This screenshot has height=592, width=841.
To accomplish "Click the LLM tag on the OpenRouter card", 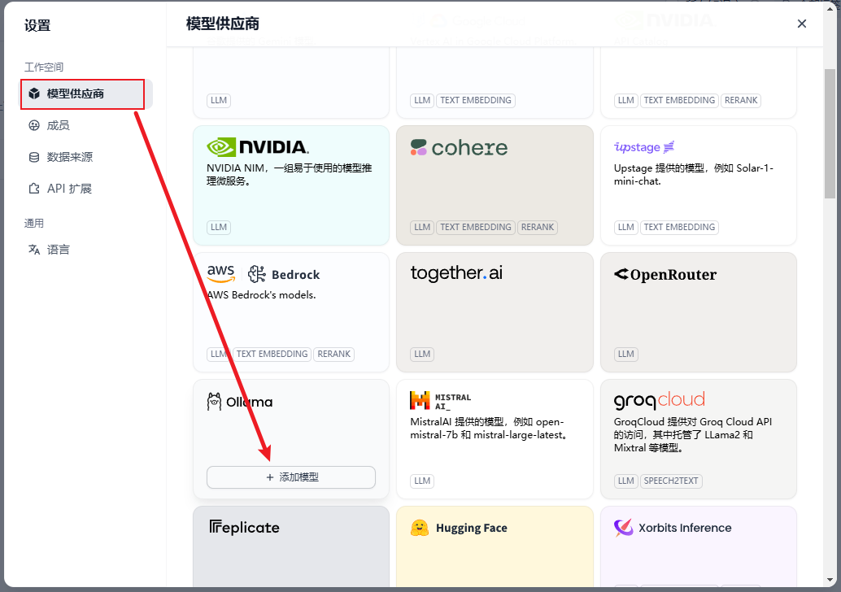I will click(x=626, y=354).
